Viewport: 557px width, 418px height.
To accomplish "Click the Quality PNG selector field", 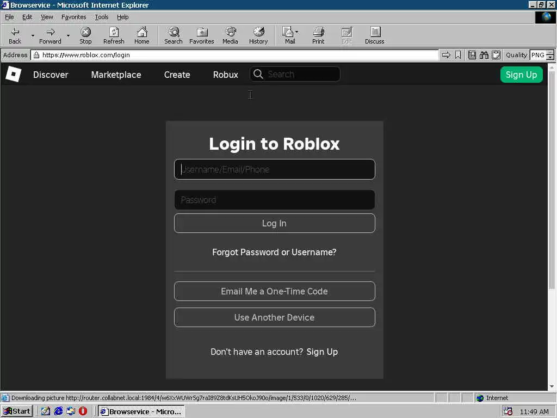I will point(537,55).
